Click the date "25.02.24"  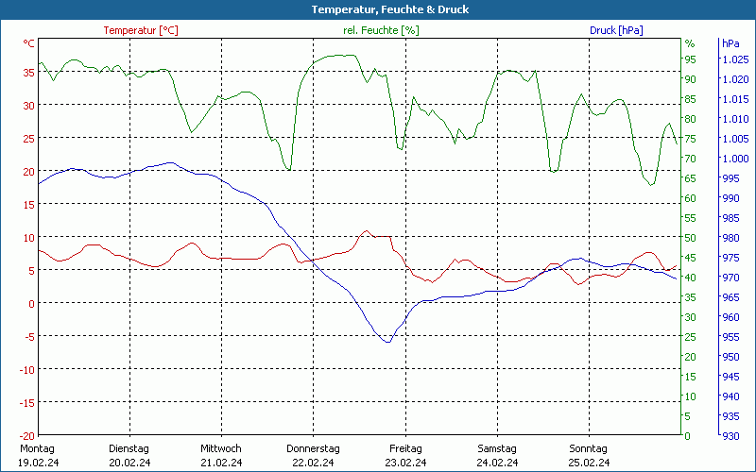tap(589, 463)
